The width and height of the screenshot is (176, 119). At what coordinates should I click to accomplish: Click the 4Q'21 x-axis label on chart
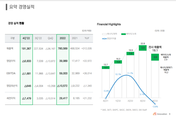(x=106, y=101)
